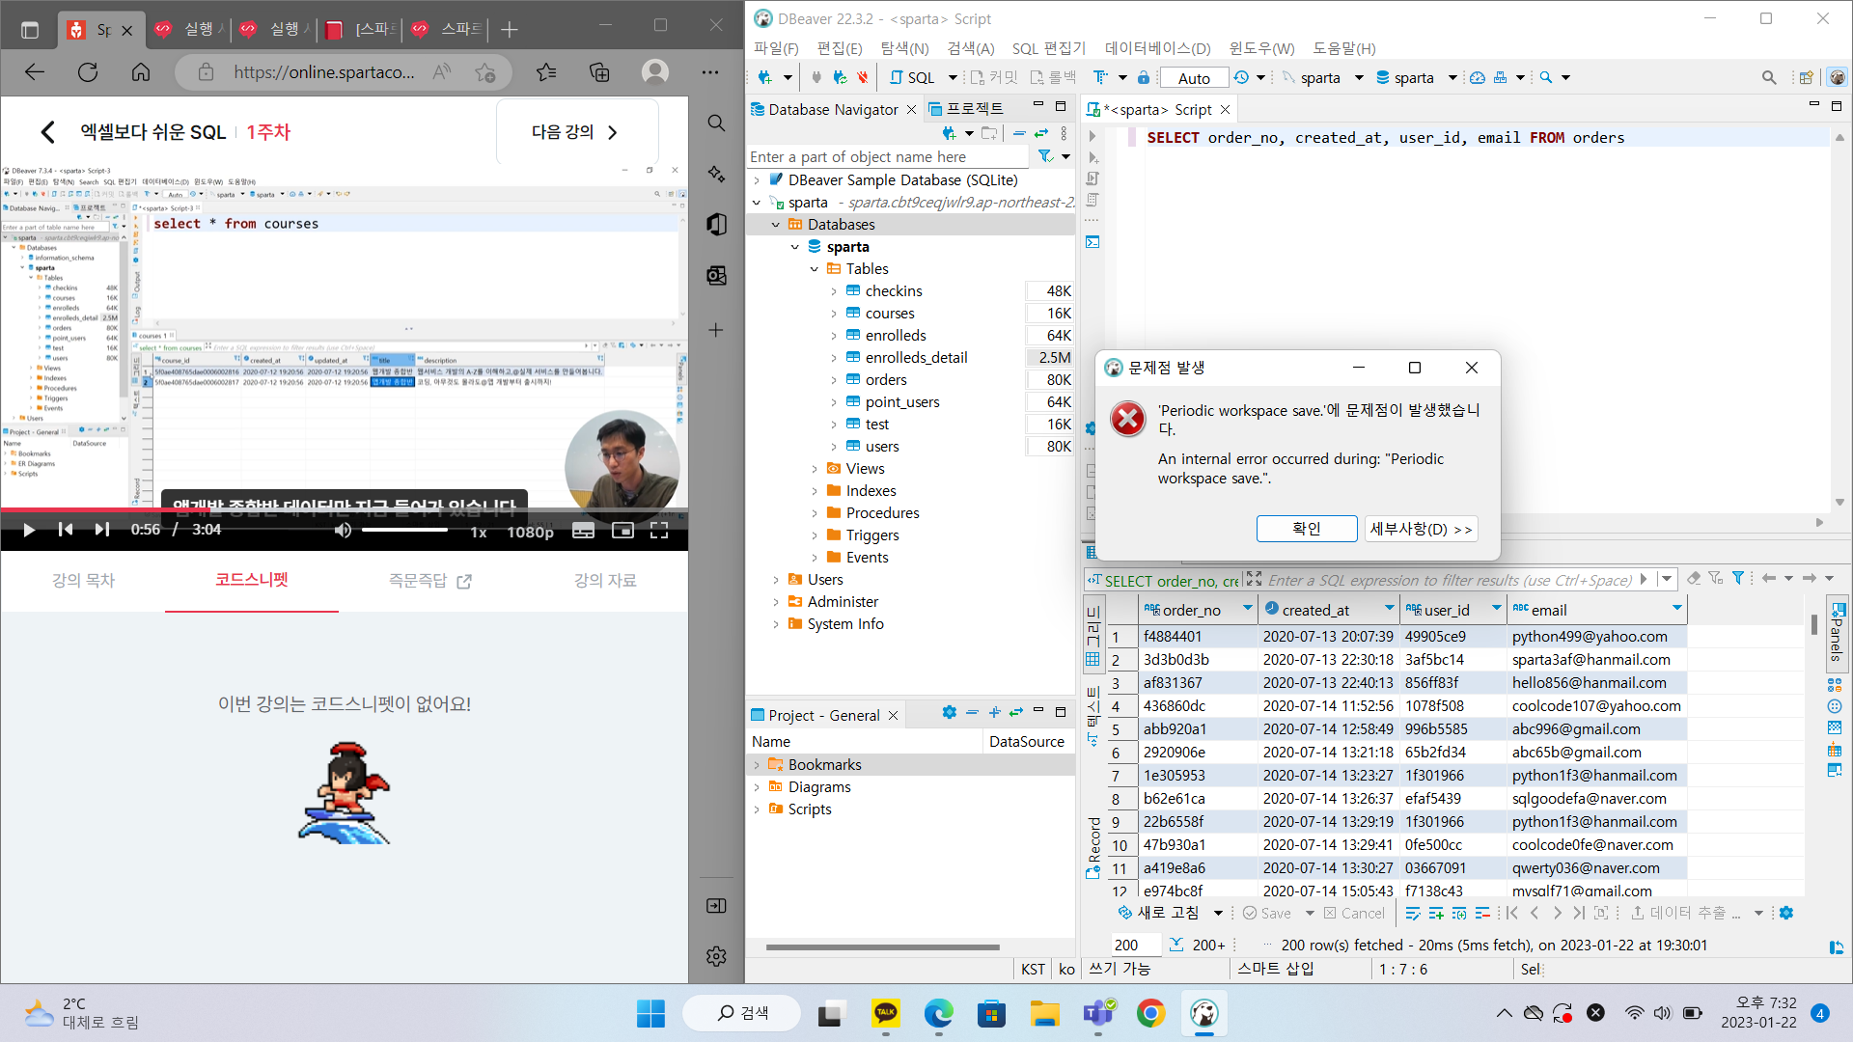Open File Explorer from the Windows taskbar

point(1044,1013)
